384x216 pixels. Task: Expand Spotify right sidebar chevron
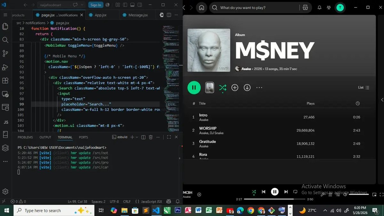(382, 100)
